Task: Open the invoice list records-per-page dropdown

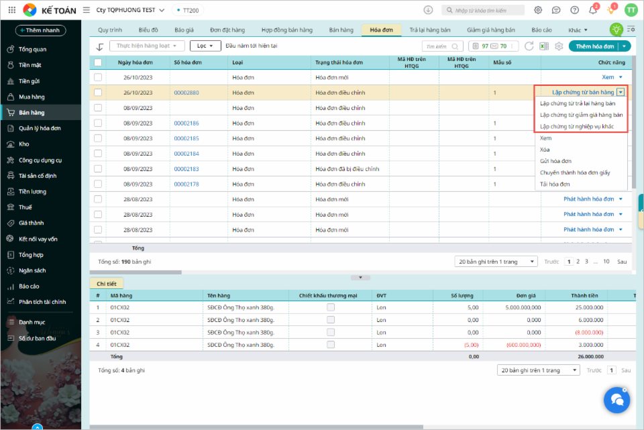Action: pyautogui.click(x=496, y=262)
